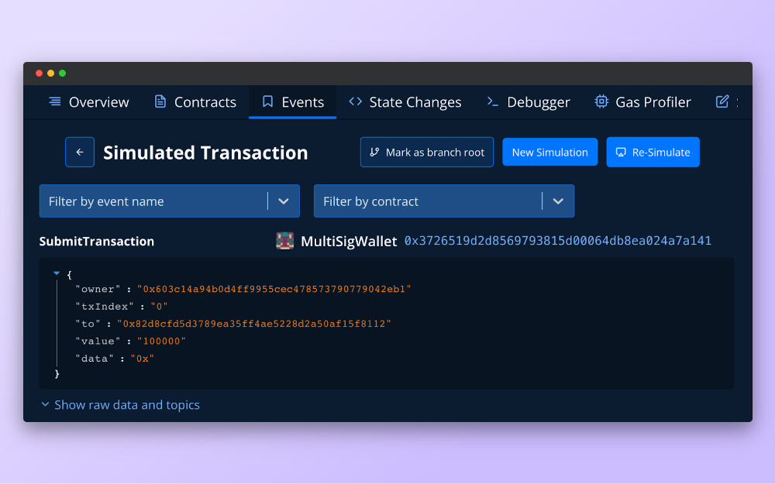Click chevron of Filter by event name

283,201
